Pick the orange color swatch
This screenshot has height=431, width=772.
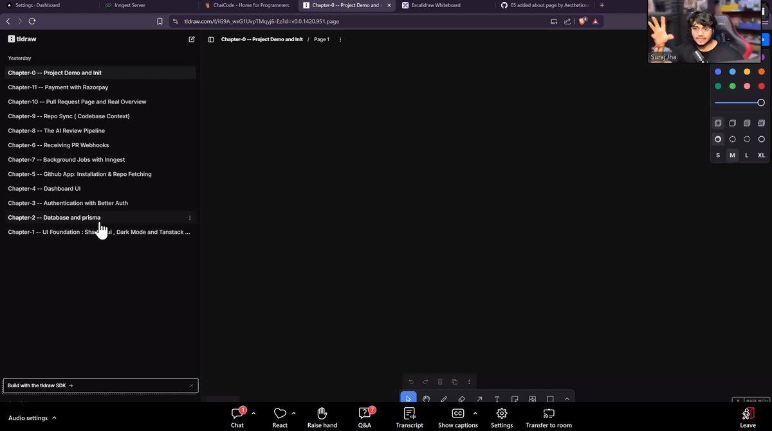761,72
